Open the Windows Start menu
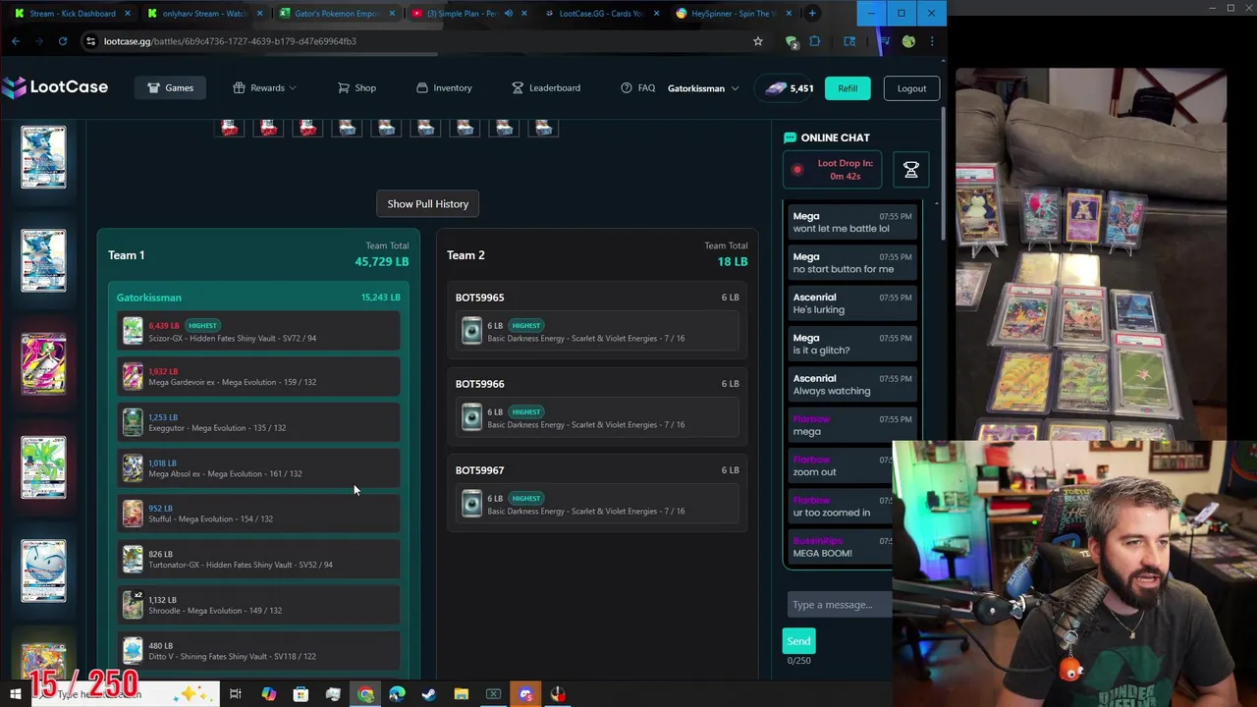Image resolution: width=1257 pixels, height=707 pixels. 16,694
